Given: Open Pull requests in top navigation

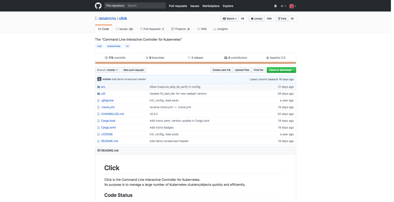Looking at the screenshot, I should (x=178, y=6).
